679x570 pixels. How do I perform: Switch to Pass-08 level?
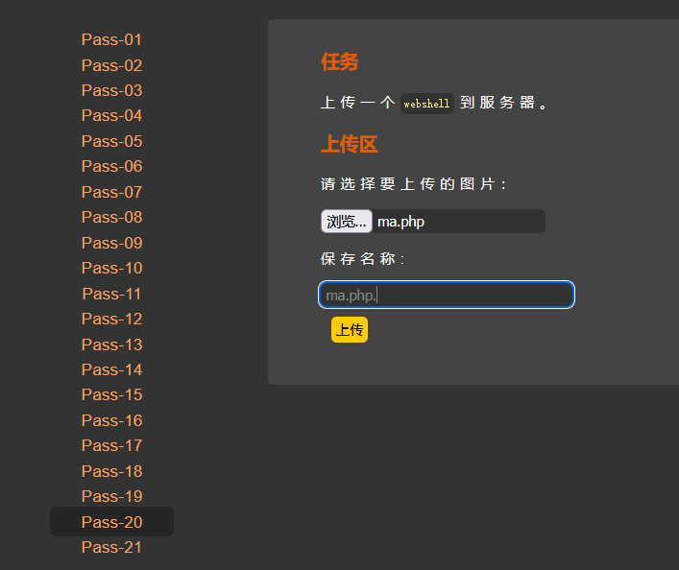click(x=111, y=217)
